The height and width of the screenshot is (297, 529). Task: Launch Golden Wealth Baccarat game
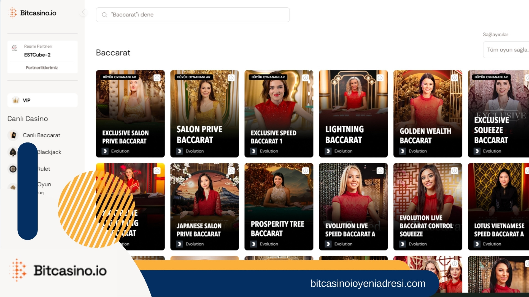[x=428, y=114]
